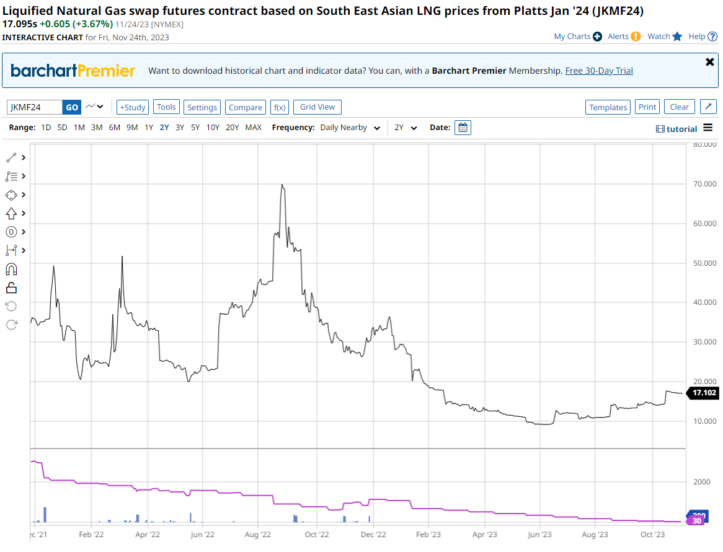The image size is (723, 552).
Task: Expand the Daily Nearby frequency dropdown
Action: (350, 128)
